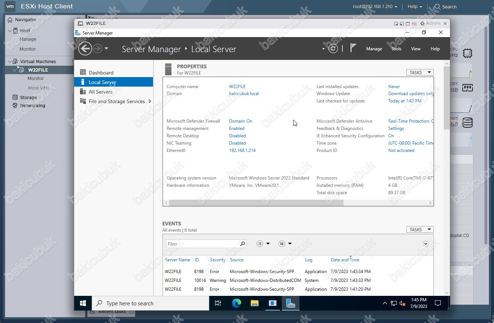The width and height of the screenshot is (494, 323).
Task: Click Remote Desktop Disabled link
Action: pyautogui.click(x=237, y=136)
